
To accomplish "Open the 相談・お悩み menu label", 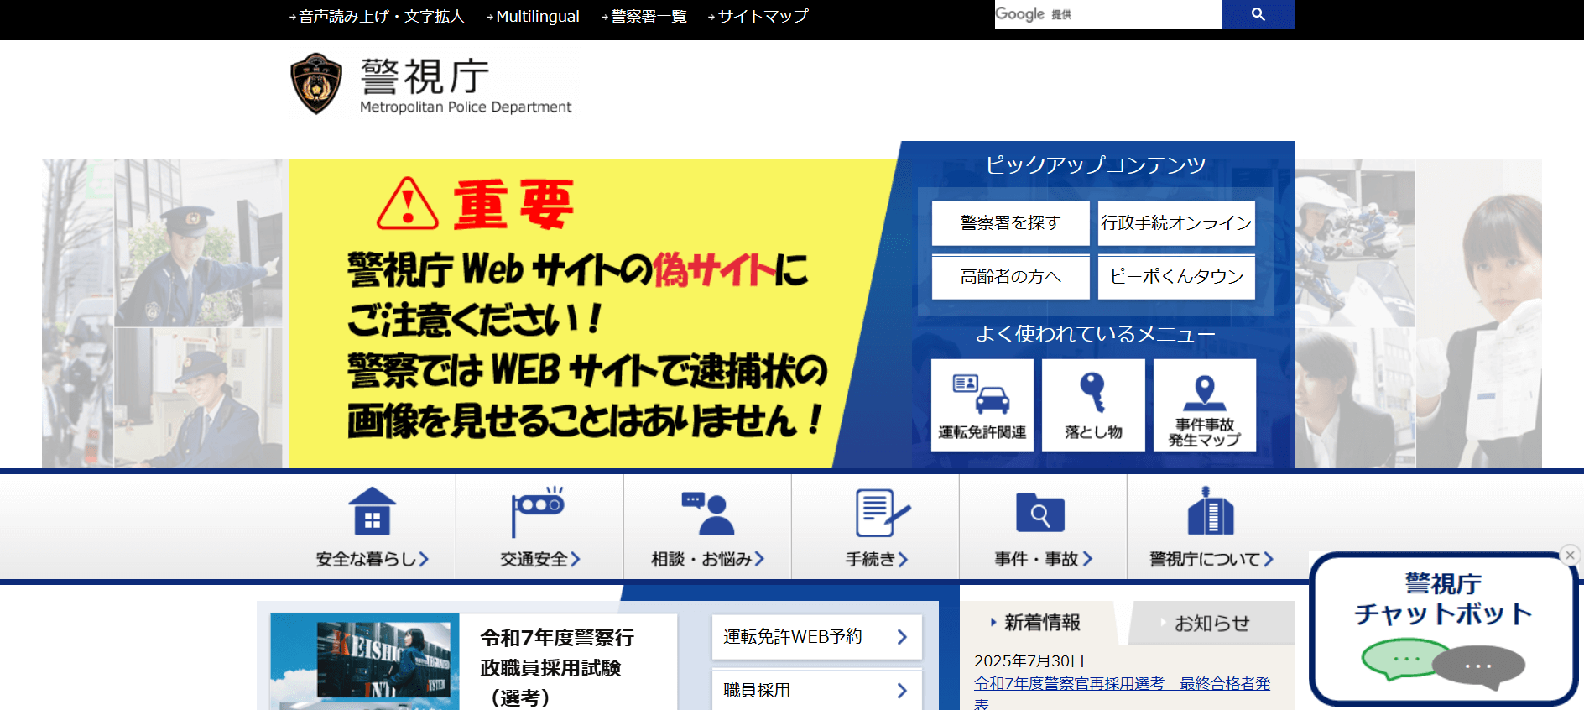I will (x=707, y=559).
